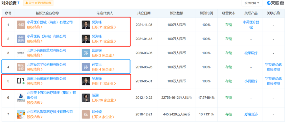Click the 小荷医药 company logo icon
The height and width of the screenshot is (123, 286).
[x=21, y=39]
